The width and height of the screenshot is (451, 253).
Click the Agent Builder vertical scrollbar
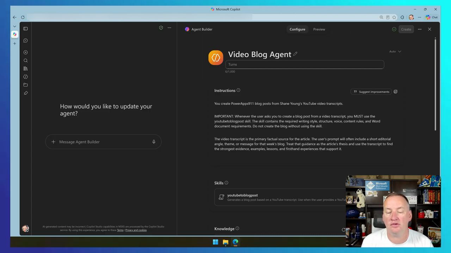tap(435, 84)
